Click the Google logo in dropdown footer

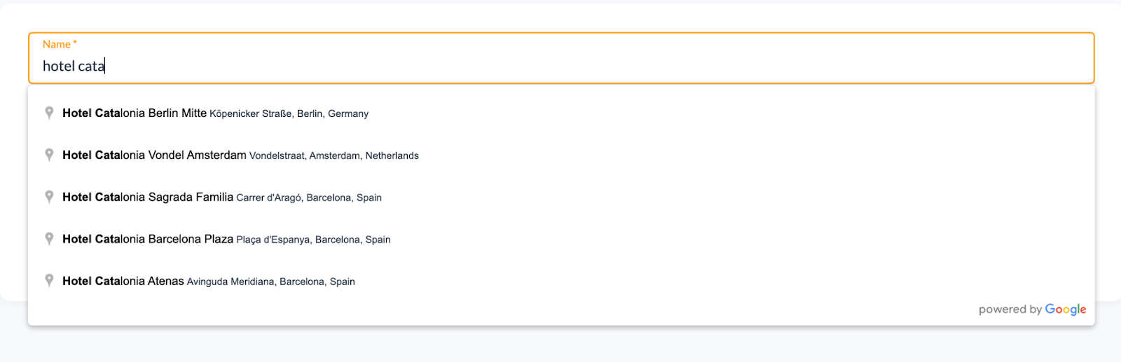tap(1066, 309)
